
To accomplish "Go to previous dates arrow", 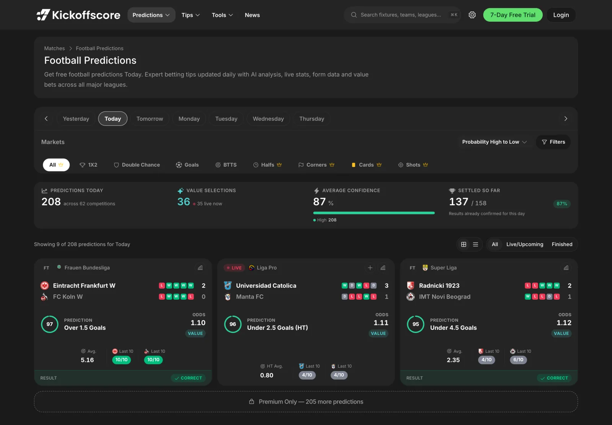I will tap(46, 119).
